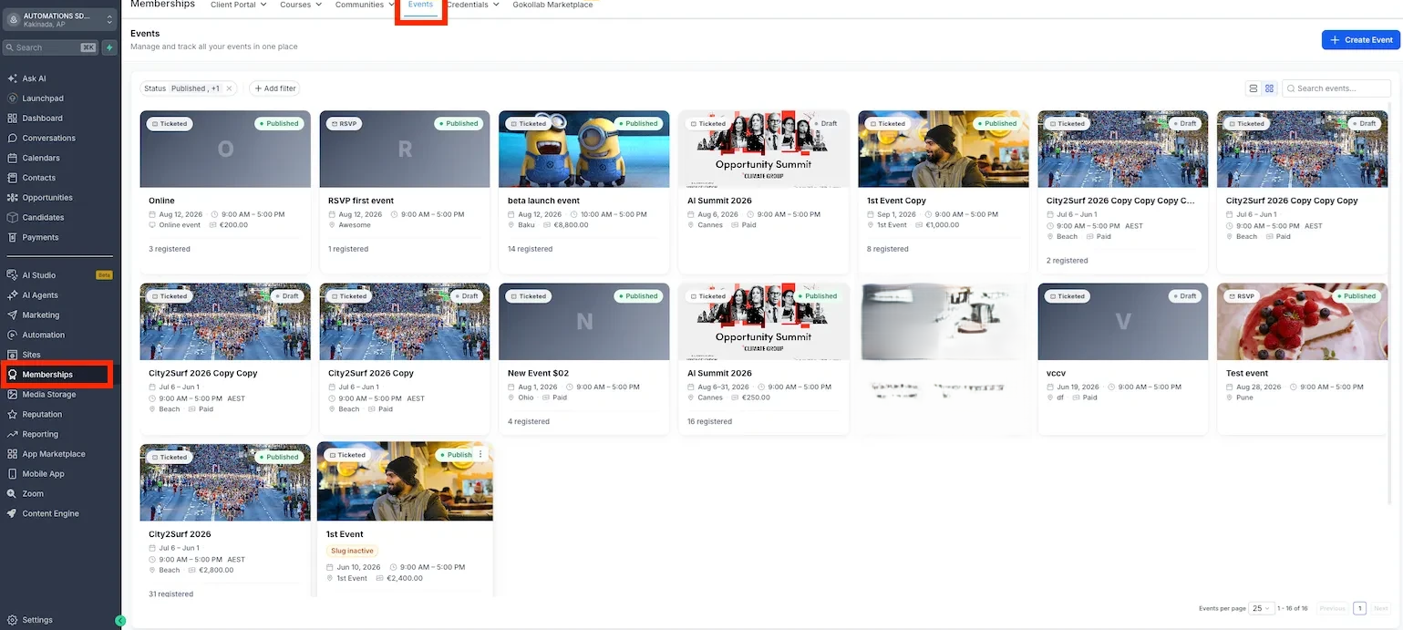Focus the sidebar Search field
This screenshot has width=1403, height=630.
51,47
